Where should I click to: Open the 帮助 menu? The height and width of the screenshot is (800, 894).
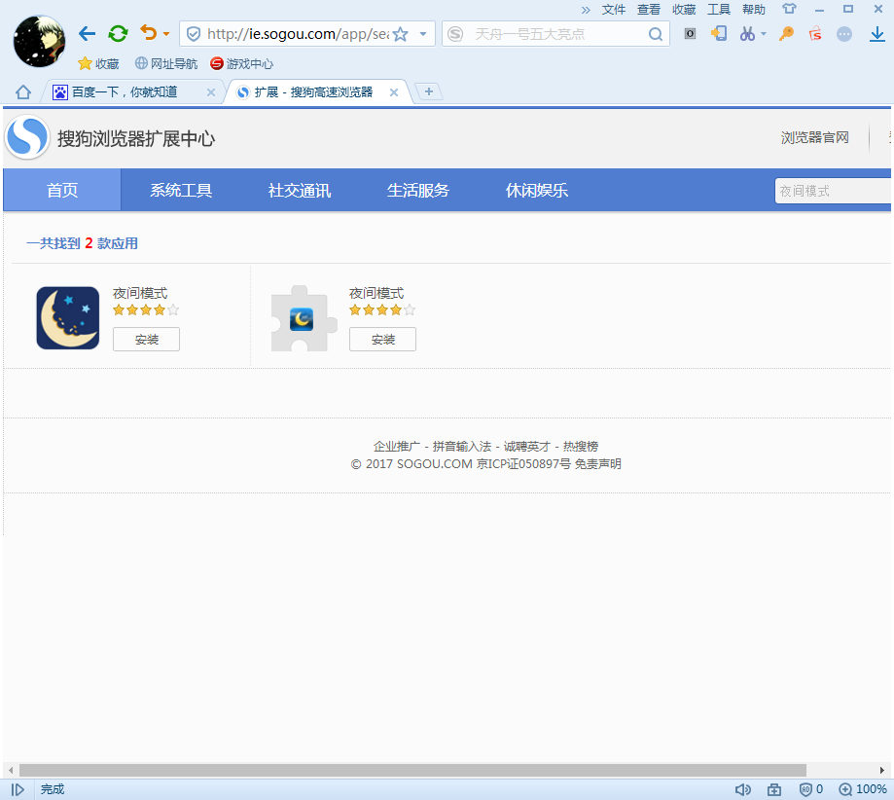coord(753,10)
